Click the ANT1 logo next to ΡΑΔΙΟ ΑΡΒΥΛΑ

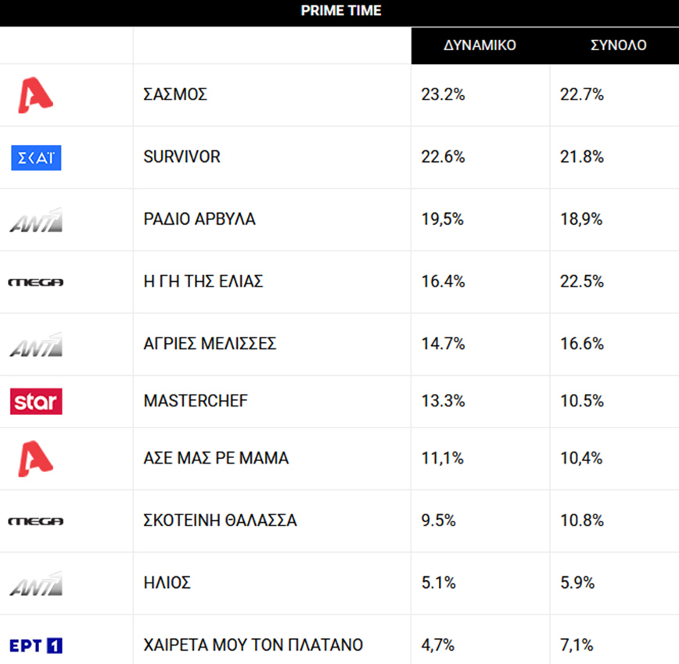[36, 220]
